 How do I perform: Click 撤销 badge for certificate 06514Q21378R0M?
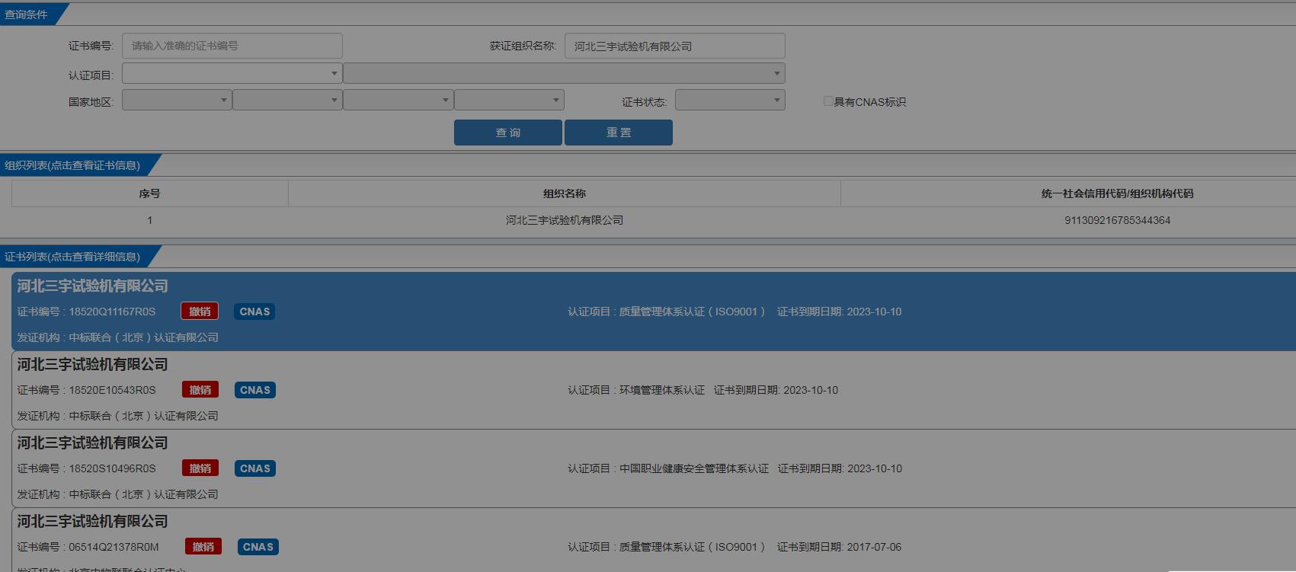pos(203,547)
